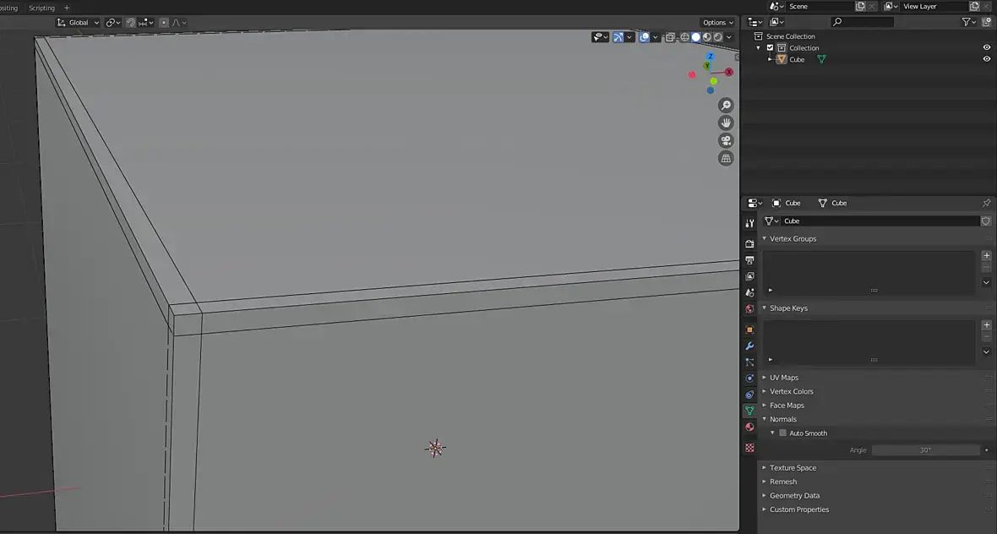Open the outliner filter dropdown

(x=969, y=22)
